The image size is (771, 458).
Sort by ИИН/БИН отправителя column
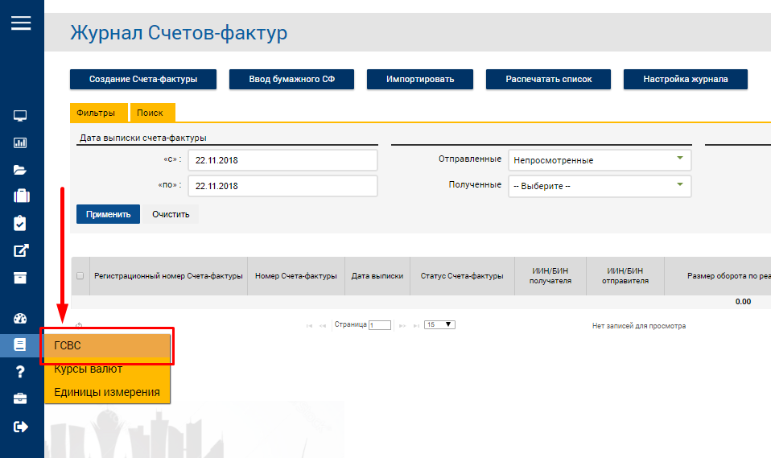click(625, 276)
